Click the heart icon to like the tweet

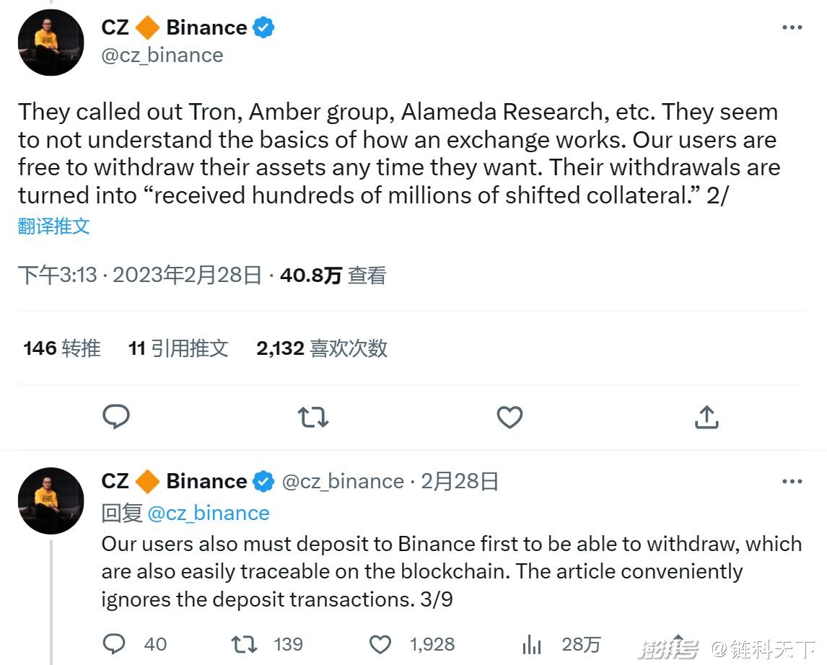(509, 417)
